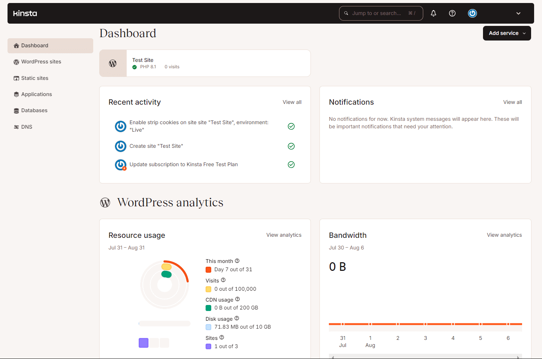Click the Disk usage info icon
The width and height of the screenshot is (542, 359).
237,318
